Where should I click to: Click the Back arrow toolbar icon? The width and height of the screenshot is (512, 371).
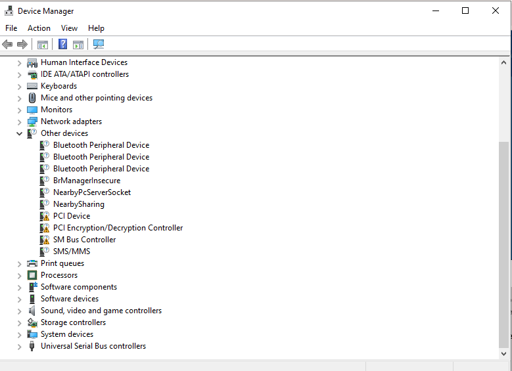point(7,44)
